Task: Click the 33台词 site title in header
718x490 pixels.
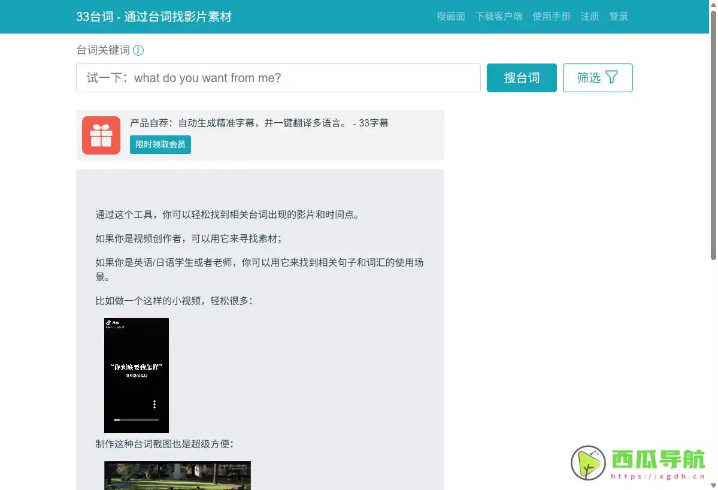Action: [154, 17]
